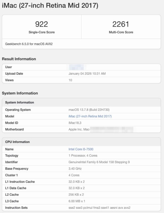Click the Apple Inc. motherboard value
This screenshot has width=164, height=213.
(x=79, y=129)
